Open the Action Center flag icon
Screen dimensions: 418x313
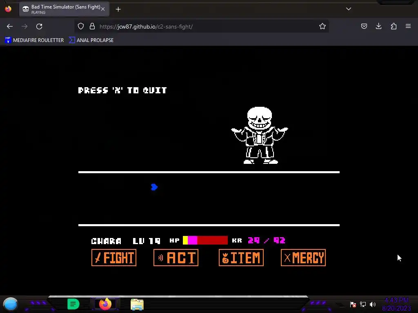pyautogui.click(x=353, y=304)
